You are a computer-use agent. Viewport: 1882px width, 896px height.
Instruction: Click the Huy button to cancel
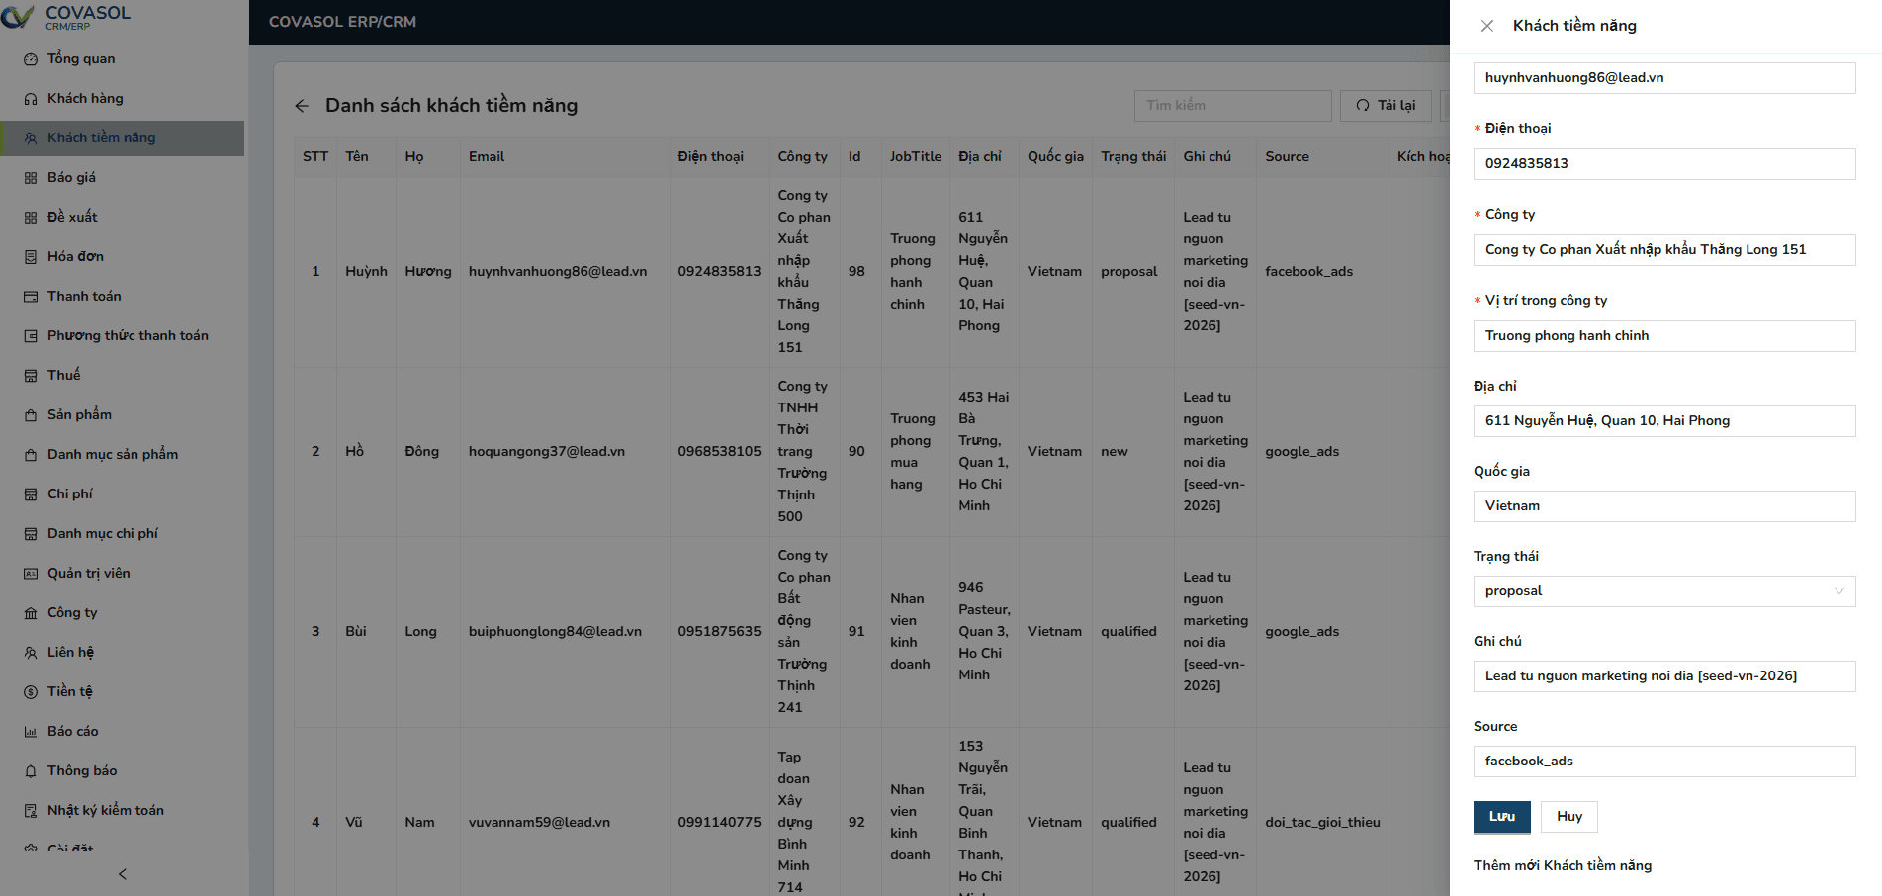click(1568, 816)
